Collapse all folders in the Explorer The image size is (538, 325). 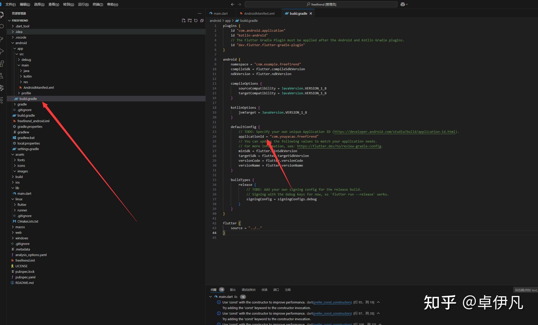tap(202, 21)
